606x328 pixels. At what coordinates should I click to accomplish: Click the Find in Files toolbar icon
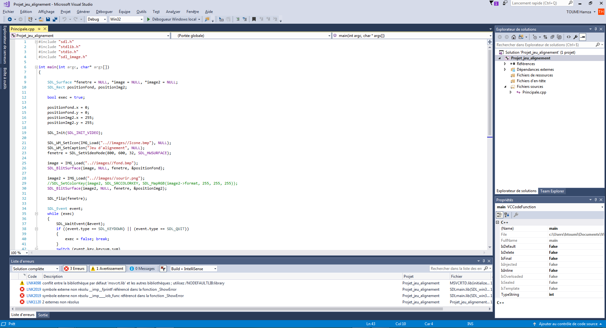tap(207, 19)
